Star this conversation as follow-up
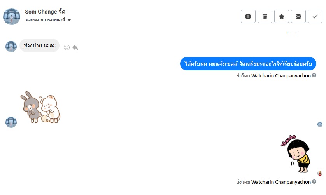This screenshot has width=326, height=195. click(x=282, y=16)
